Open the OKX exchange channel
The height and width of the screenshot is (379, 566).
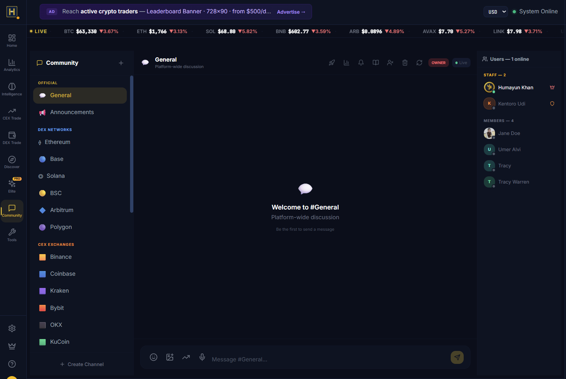pyautogui.click(x=80, y=325)
